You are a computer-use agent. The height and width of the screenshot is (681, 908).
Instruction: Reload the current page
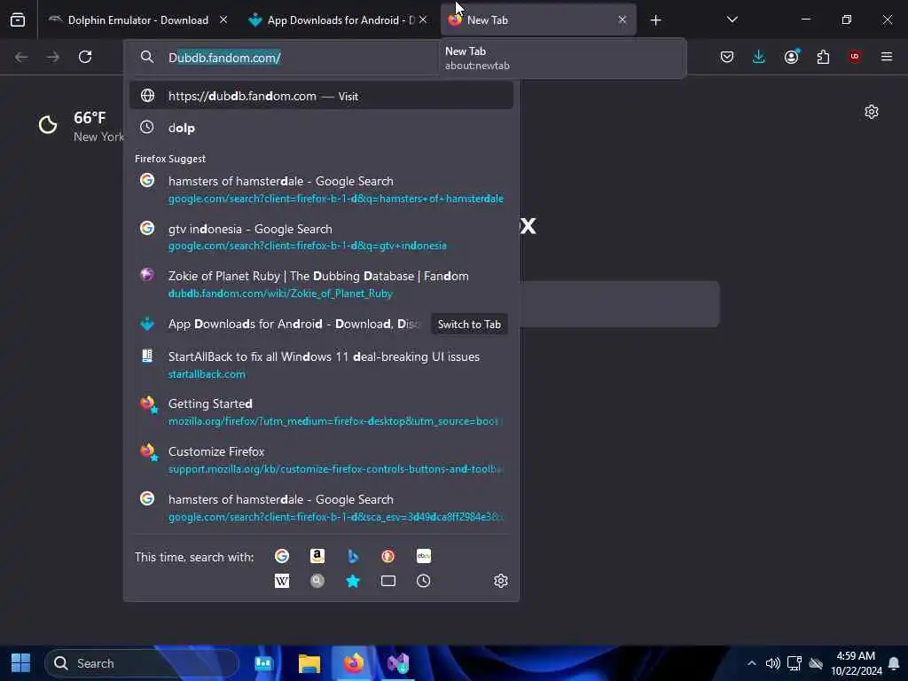click(x=85, y=57)
